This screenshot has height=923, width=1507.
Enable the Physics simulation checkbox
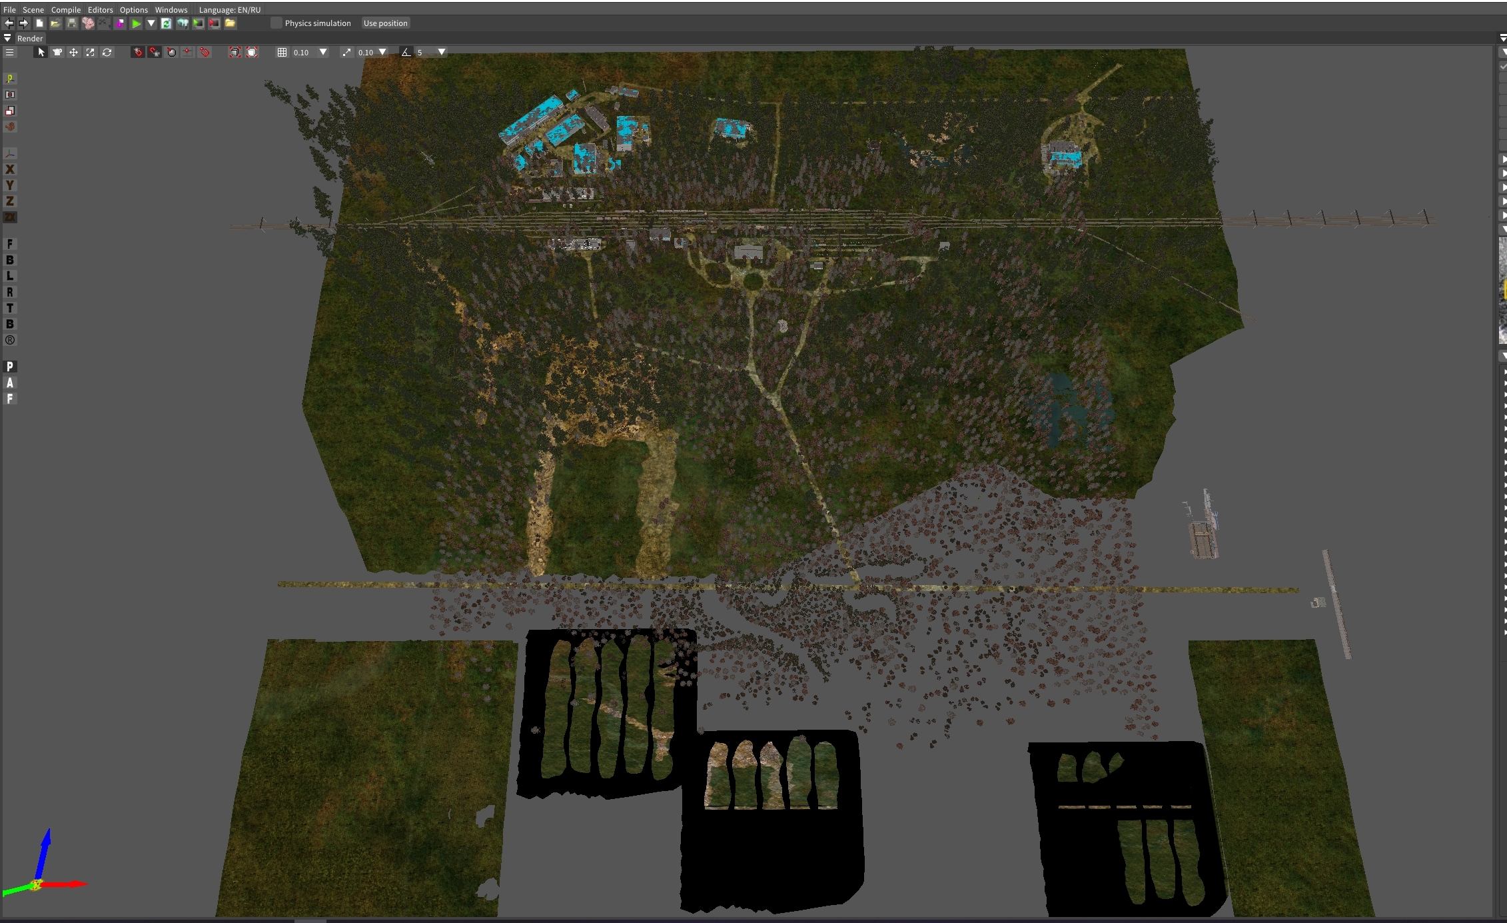(276, 23)
